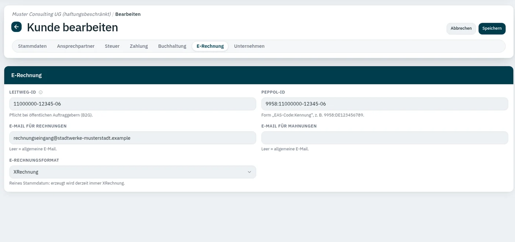Switch to the Unternehmen tab
This screenshot has width=515, height=242.
click(249, 46)
